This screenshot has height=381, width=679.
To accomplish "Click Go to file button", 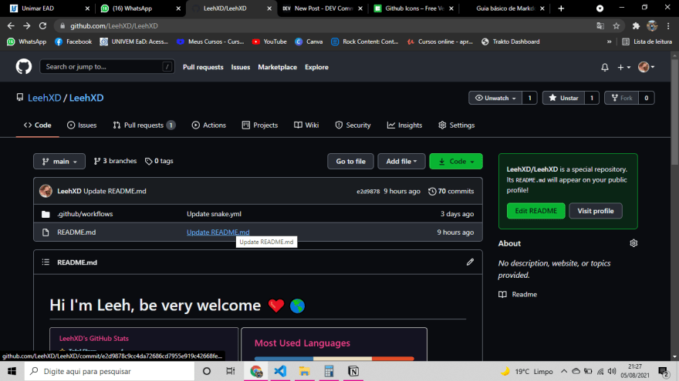I will coord(351,161).
